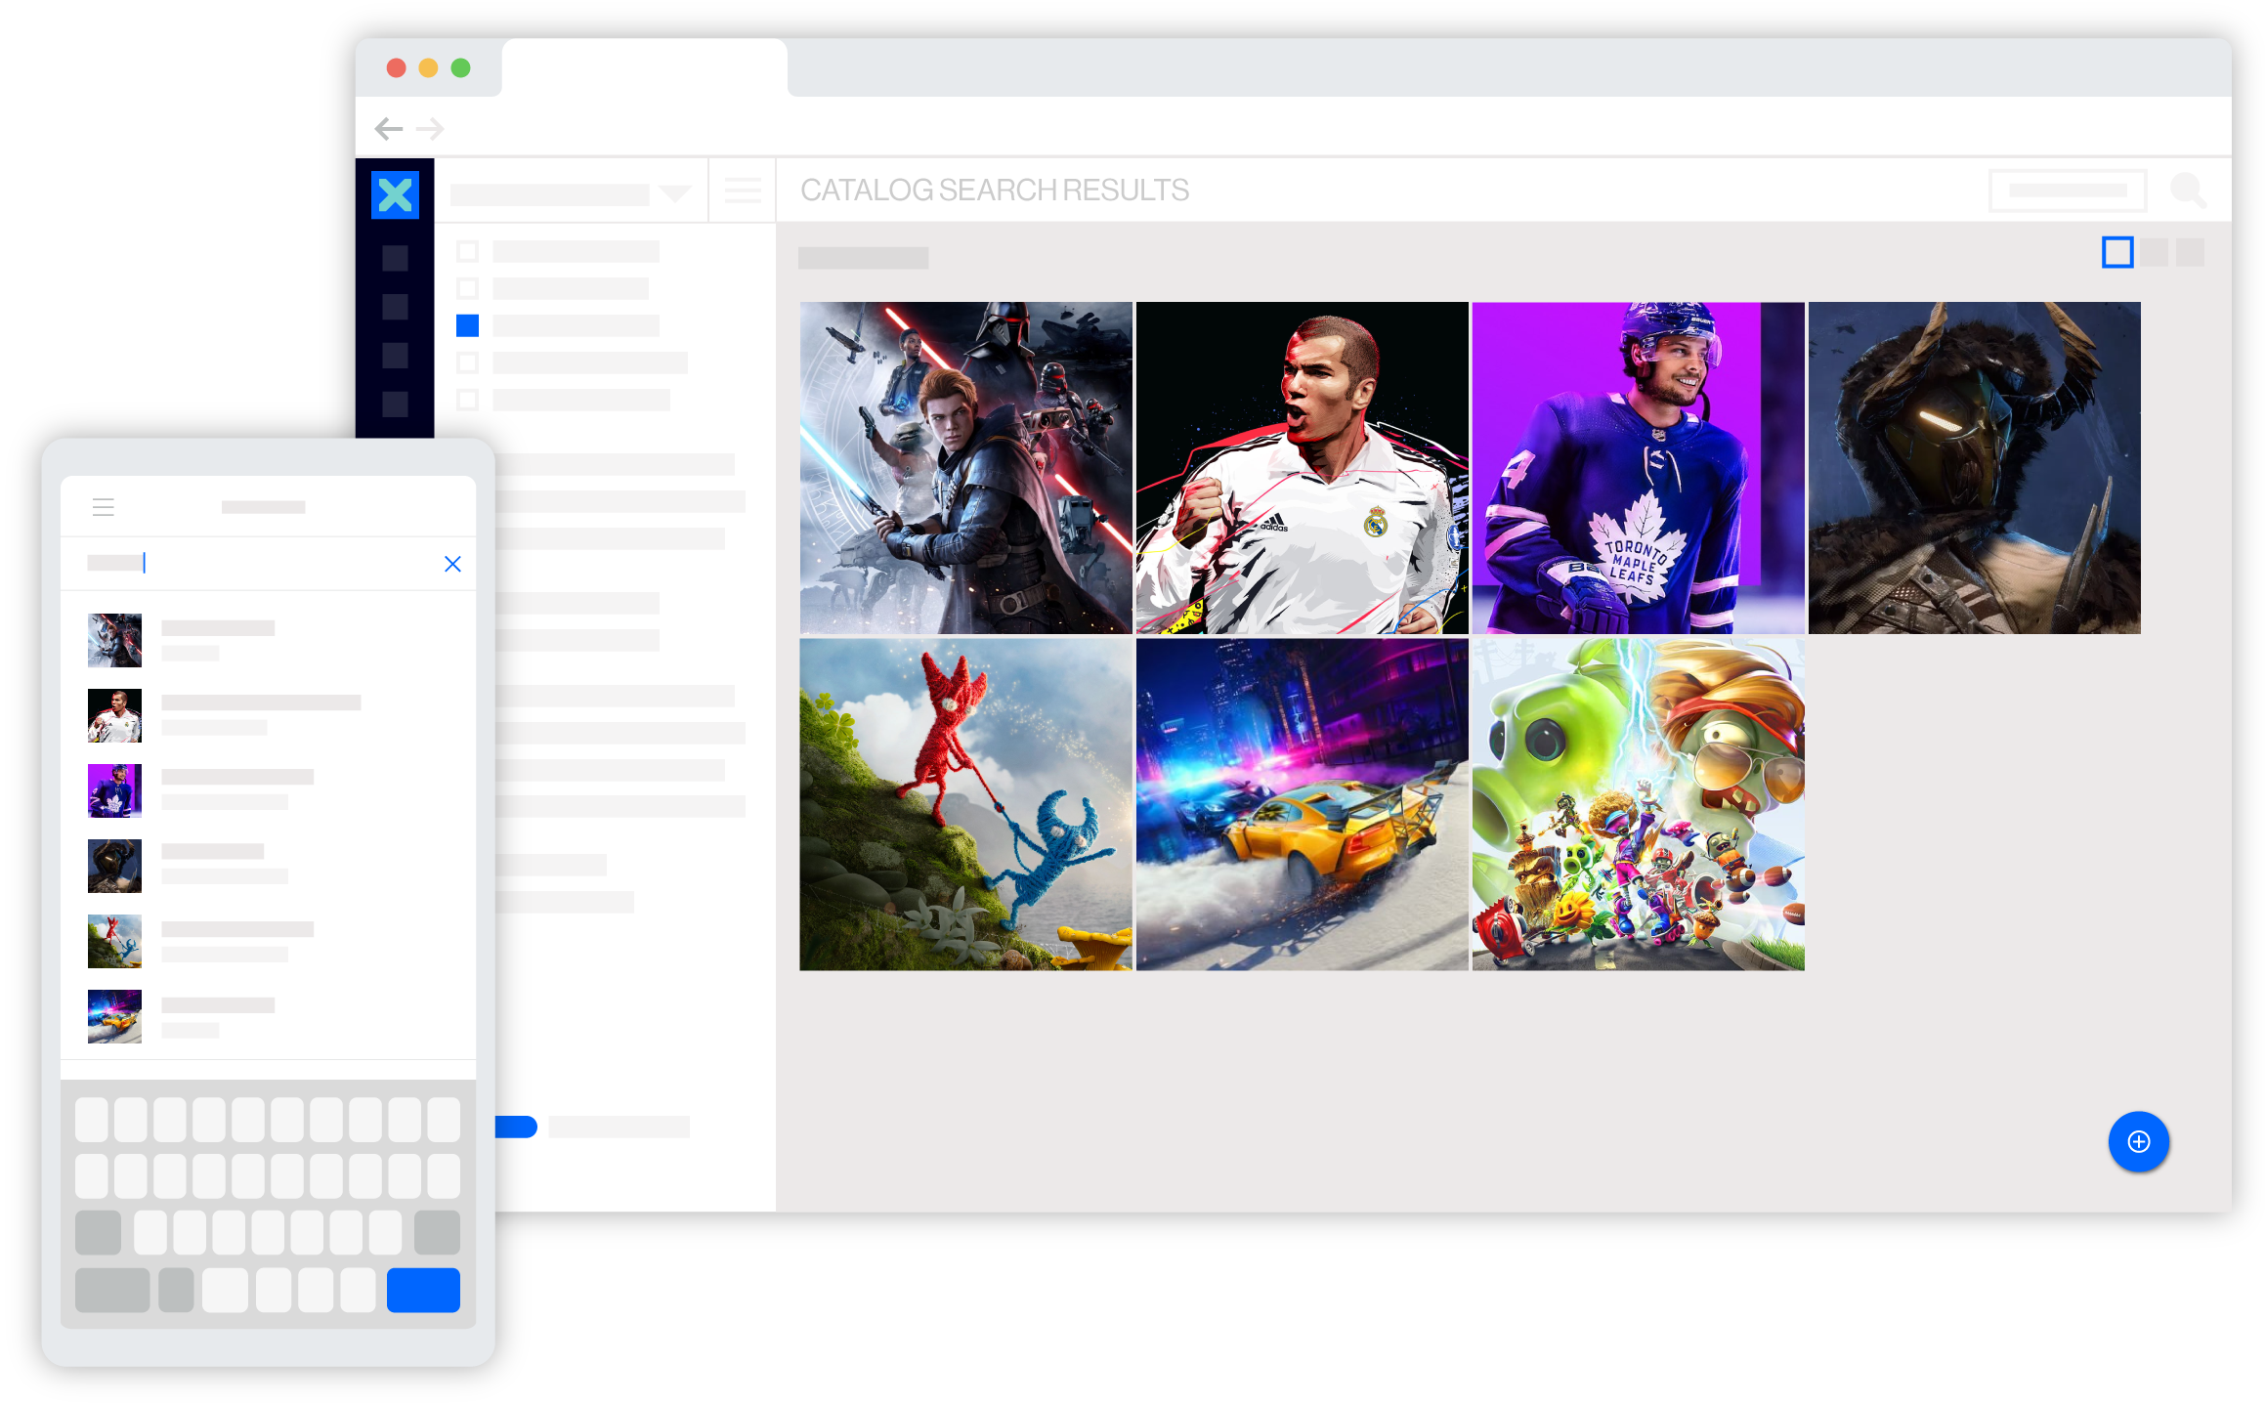
Task: Clear mobile search with the blue X
Action: pyautogui.click(x=452, y=564)
